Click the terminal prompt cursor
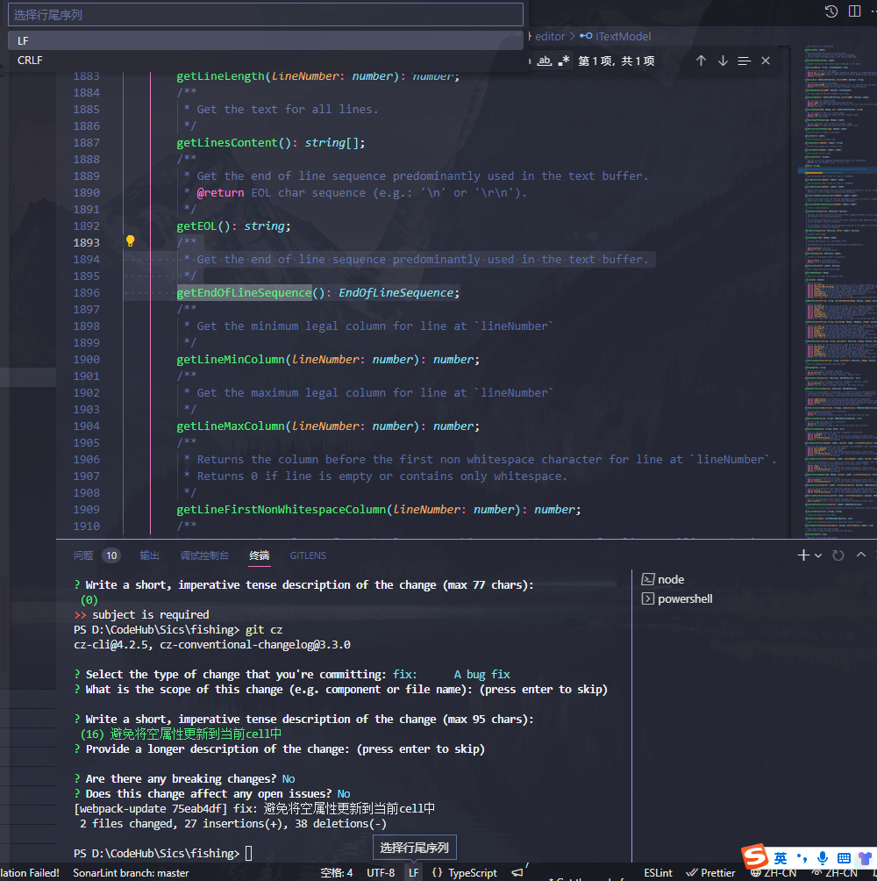 pyautogui.click(x=249, y=854)
